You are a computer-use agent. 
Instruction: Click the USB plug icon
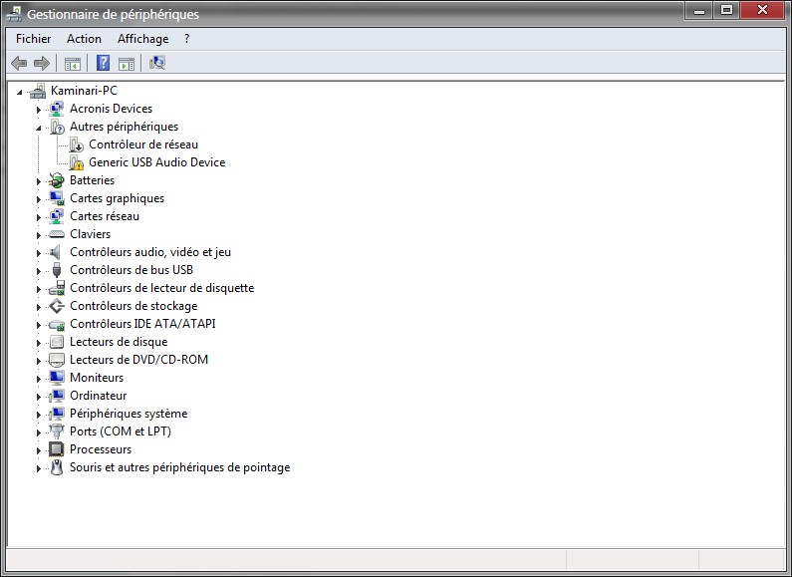click(57, 270)
